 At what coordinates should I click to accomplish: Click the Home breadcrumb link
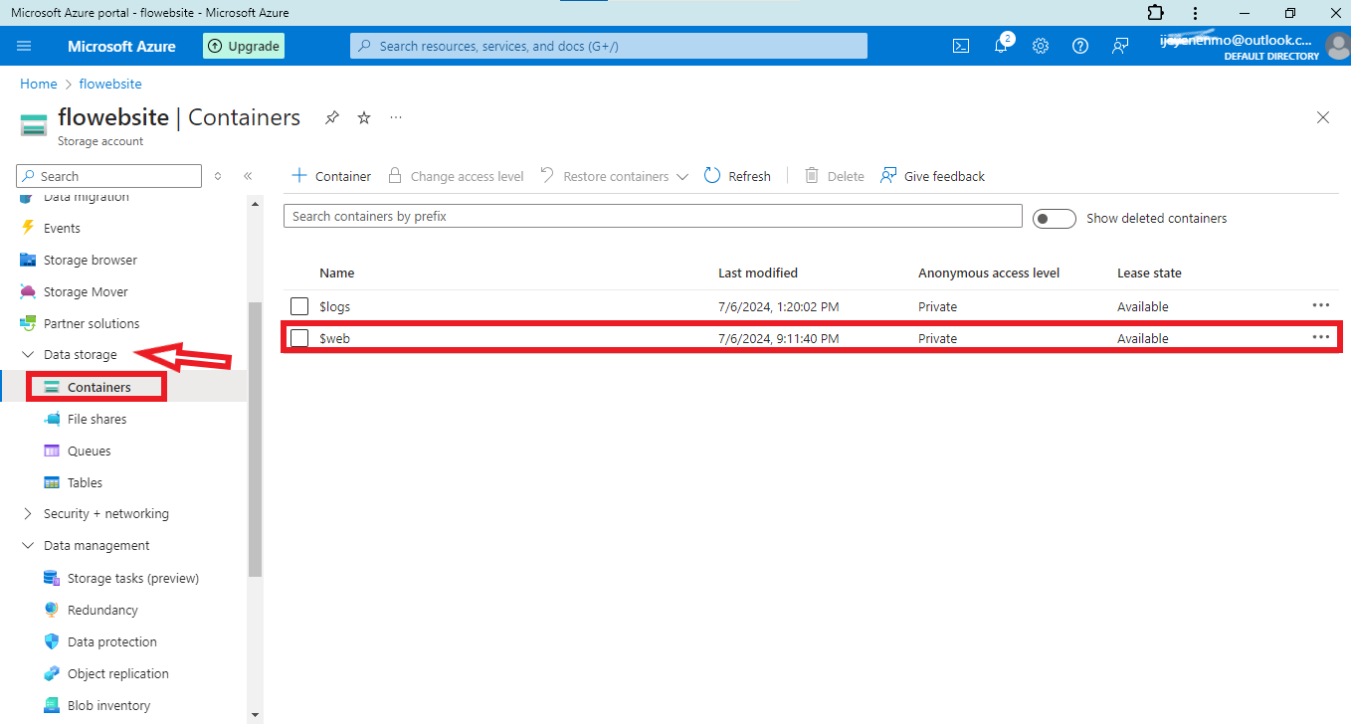coord(39,85)
